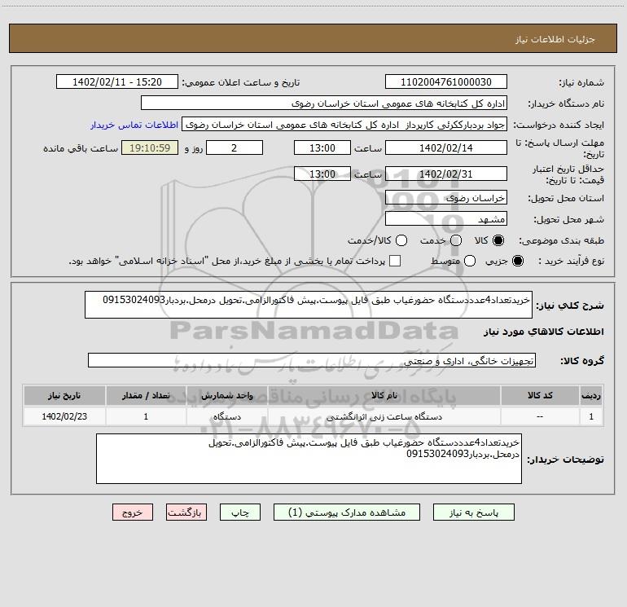Select the کالا/خدمت radio button
Viewport: 627px width, 607px height.
[401, 240]
